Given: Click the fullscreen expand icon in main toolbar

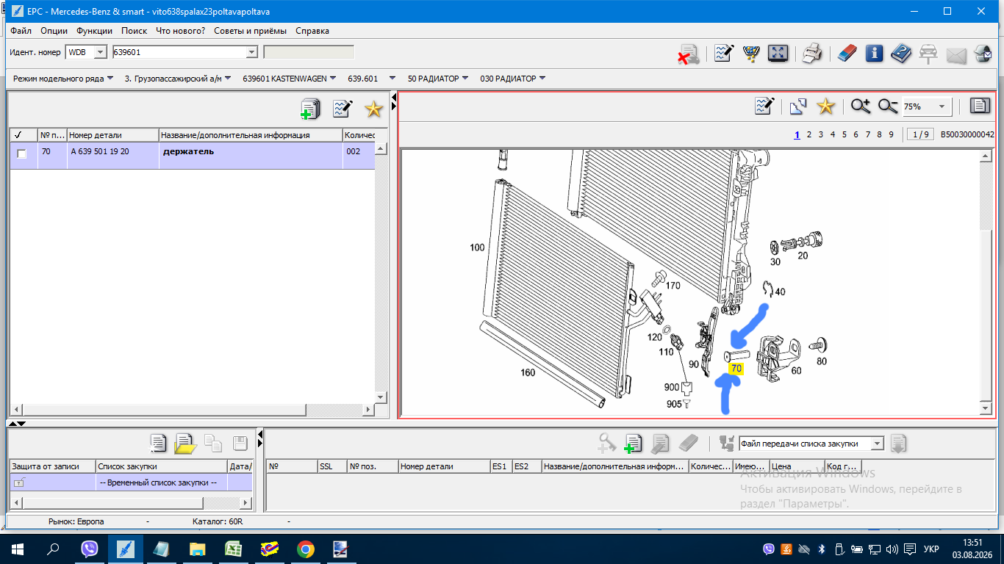Looking at the screenshot, I should [x=778, y=54].
